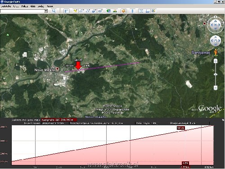The image size is (225, 169).
Task: Choose the Add Image Overlay tool
Action: point(94,11)
